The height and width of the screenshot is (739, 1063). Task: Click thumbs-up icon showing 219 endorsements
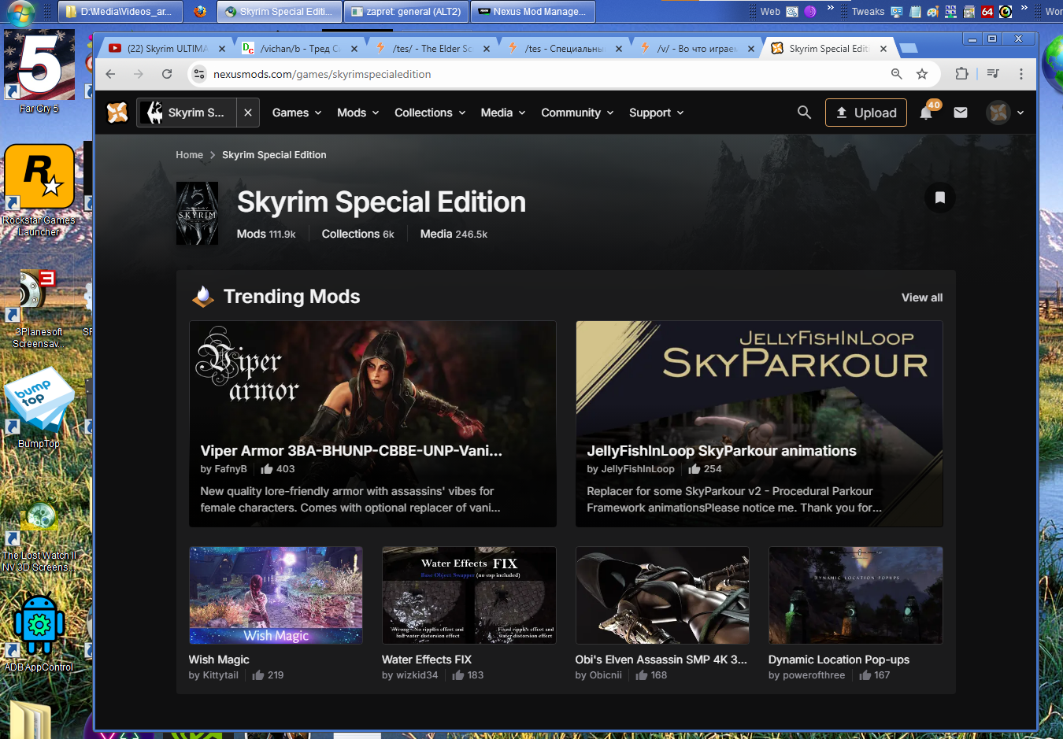258,675
